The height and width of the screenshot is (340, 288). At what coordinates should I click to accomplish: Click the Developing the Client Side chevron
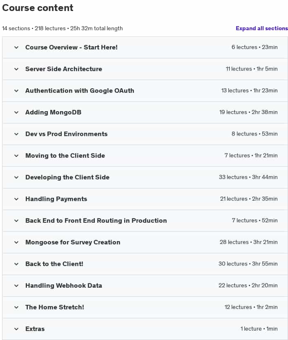tap(16, 177)
